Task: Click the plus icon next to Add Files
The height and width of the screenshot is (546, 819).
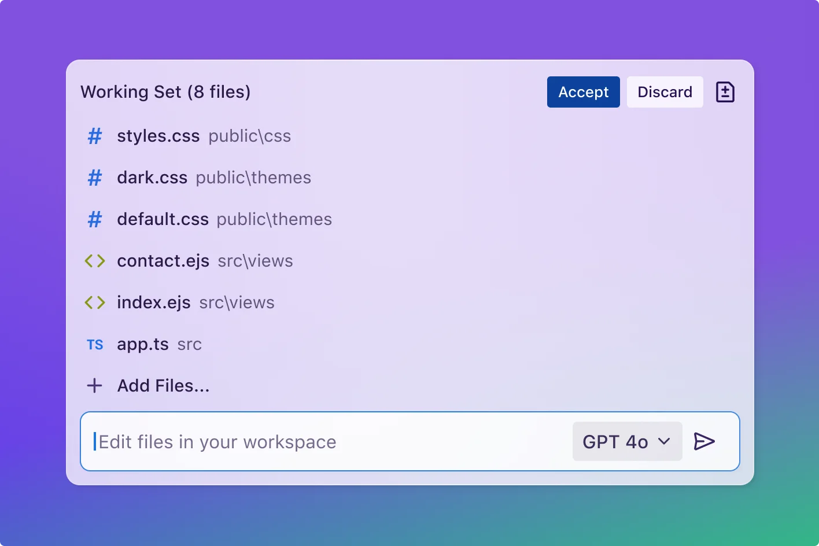Action: 94,385
